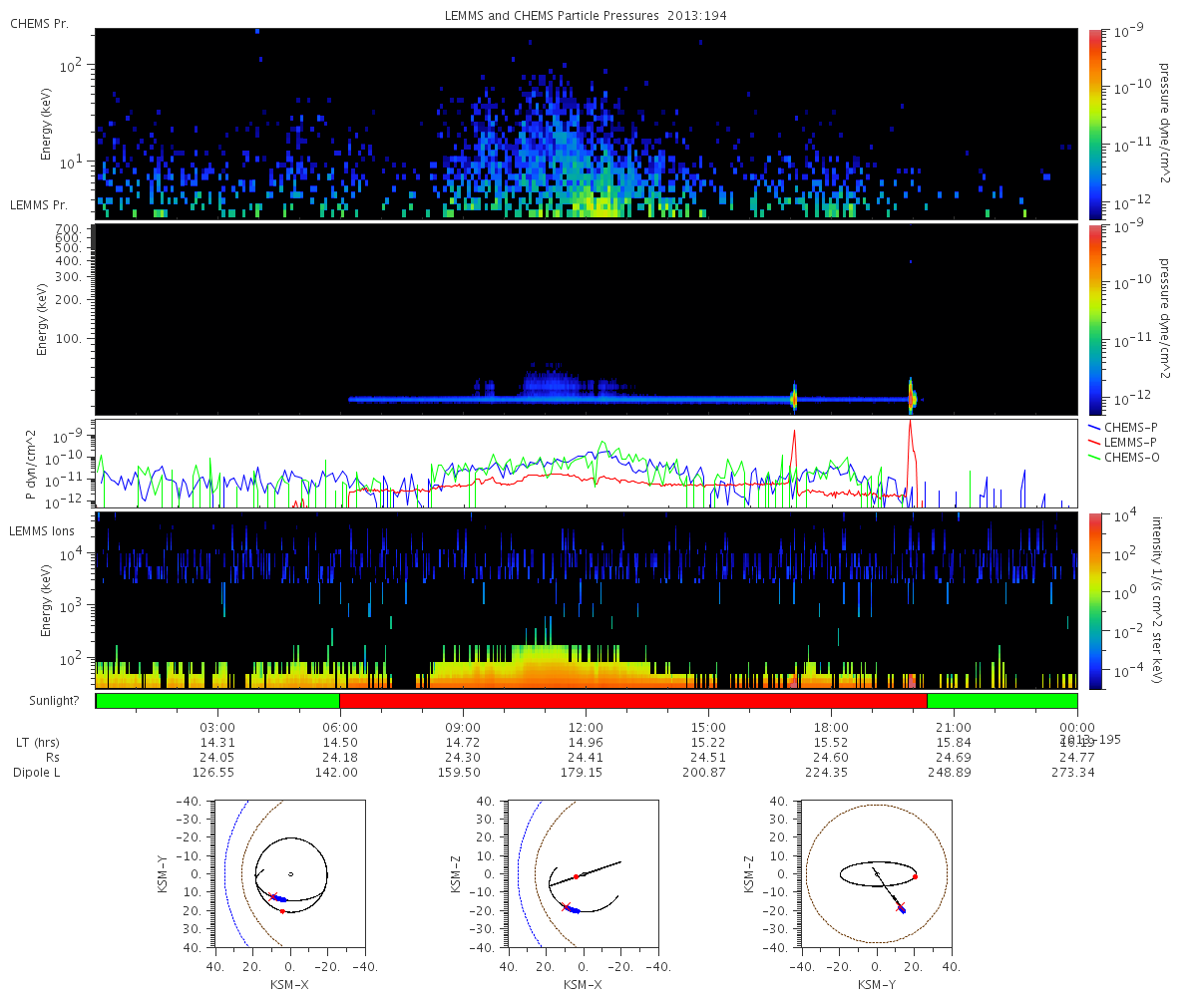Image resolution: width=1197 pixels, height=997 pixels.
Task: Click the Sunlight bar's green segment before 06:00
Action: (217, 701)
